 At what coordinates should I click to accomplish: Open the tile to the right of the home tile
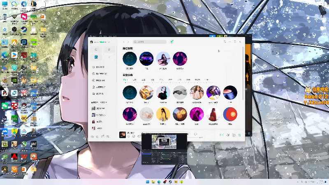pyautogui.click(x=109, y=49)
